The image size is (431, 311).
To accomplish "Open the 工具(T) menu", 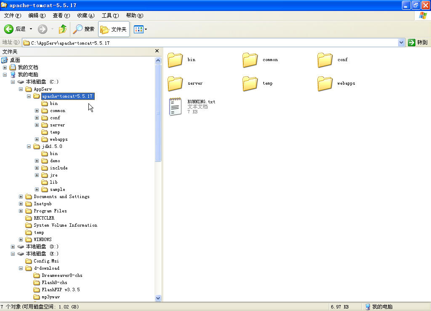I will pyautogui.click(x=110, y=16).
